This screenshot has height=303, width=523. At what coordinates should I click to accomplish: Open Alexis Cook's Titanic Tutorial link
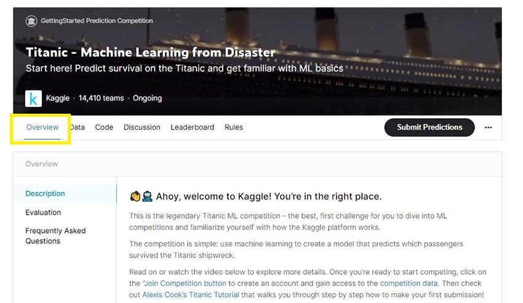pyautogui.click(x=191, y=294)
